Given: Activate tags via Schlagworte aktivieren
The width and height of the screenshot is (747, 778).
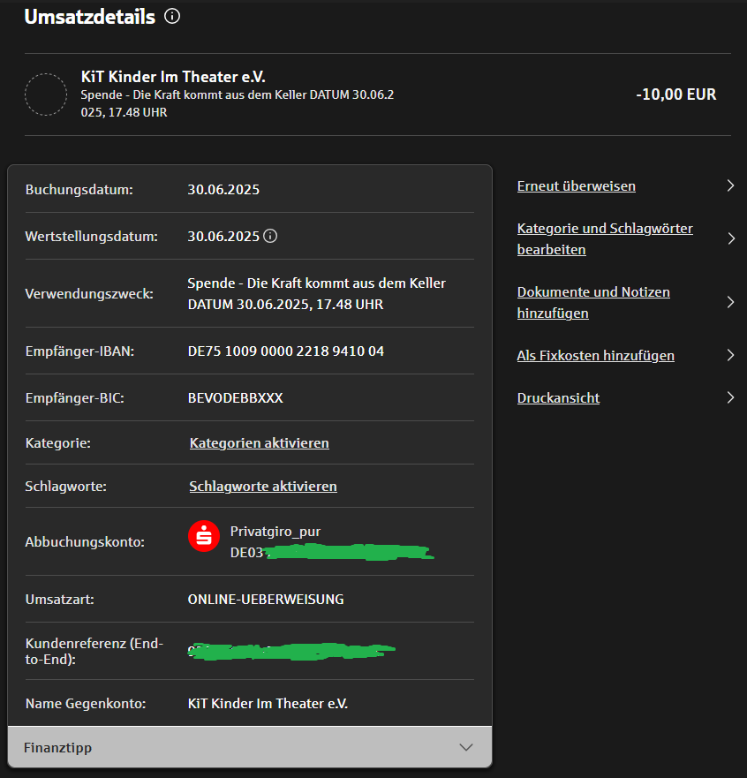Looking at the screenshot, I should [262, 487].
